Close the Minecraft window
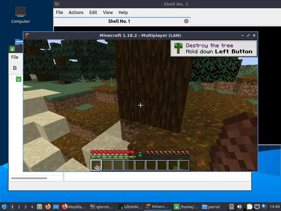The image size is (281, 211). pyautogui.click(x=254, y=35)
